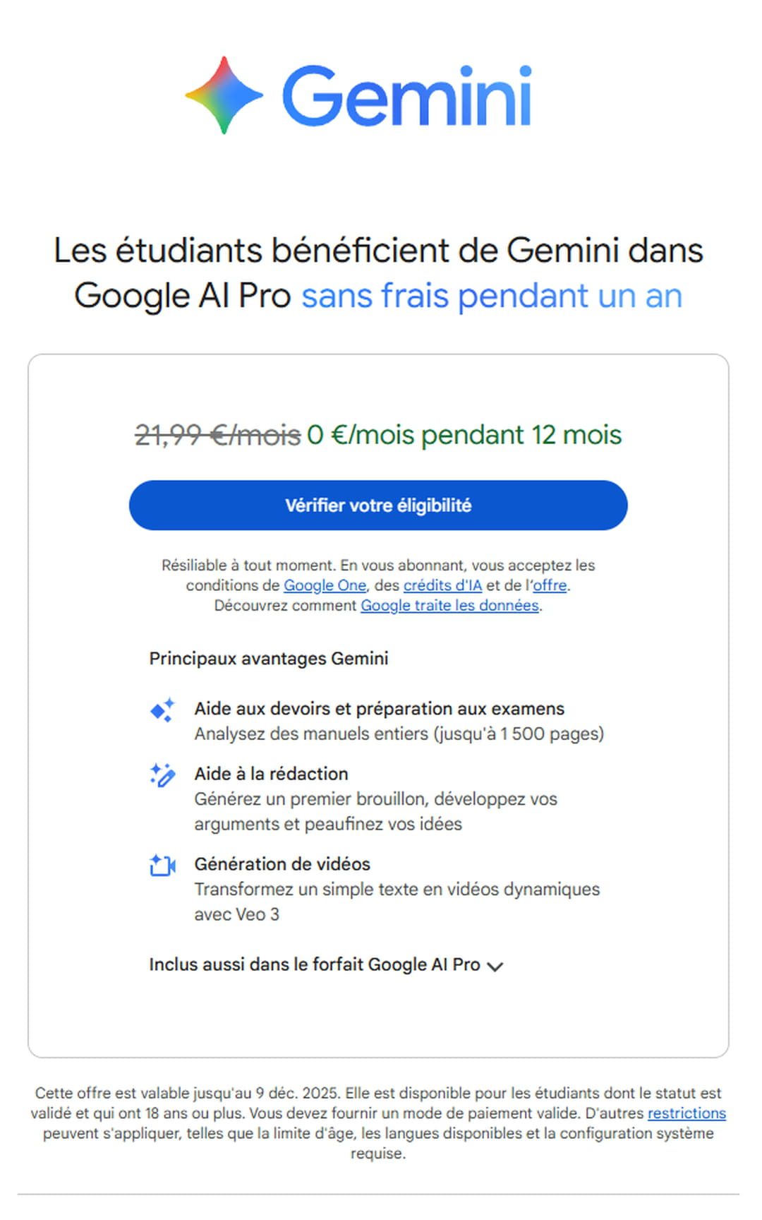Click the video camera icon for 'Génération de vidéos'
Screen dimensions: 762x1220
162,865
